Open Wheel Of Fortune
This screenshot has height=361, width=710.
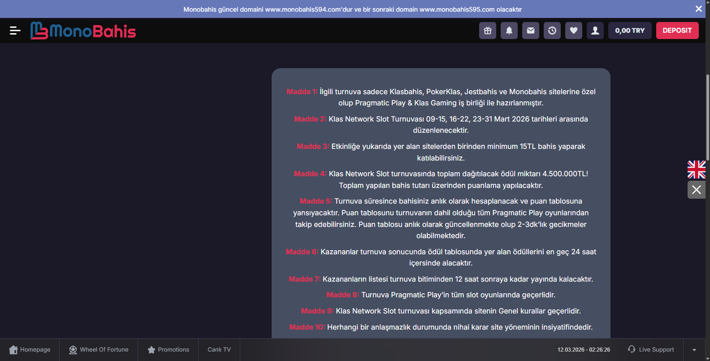pyautogui.click(x=99, y=350)
